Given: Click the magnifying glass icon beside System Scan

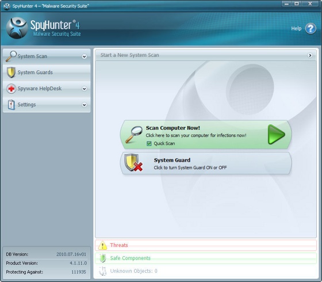Looking at the screenshot, I should (11, 56).
